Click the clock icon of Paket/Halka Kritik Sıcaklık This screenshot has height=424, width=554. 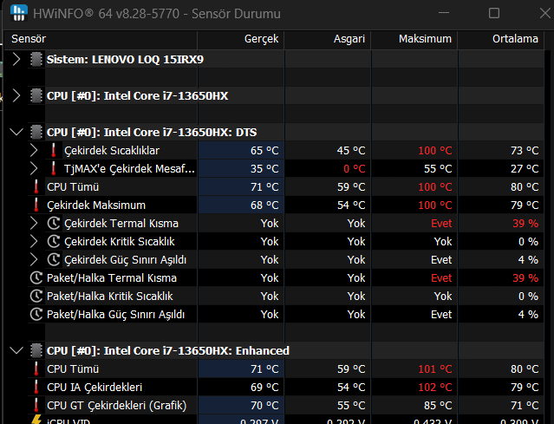click(x=36, y=296)
